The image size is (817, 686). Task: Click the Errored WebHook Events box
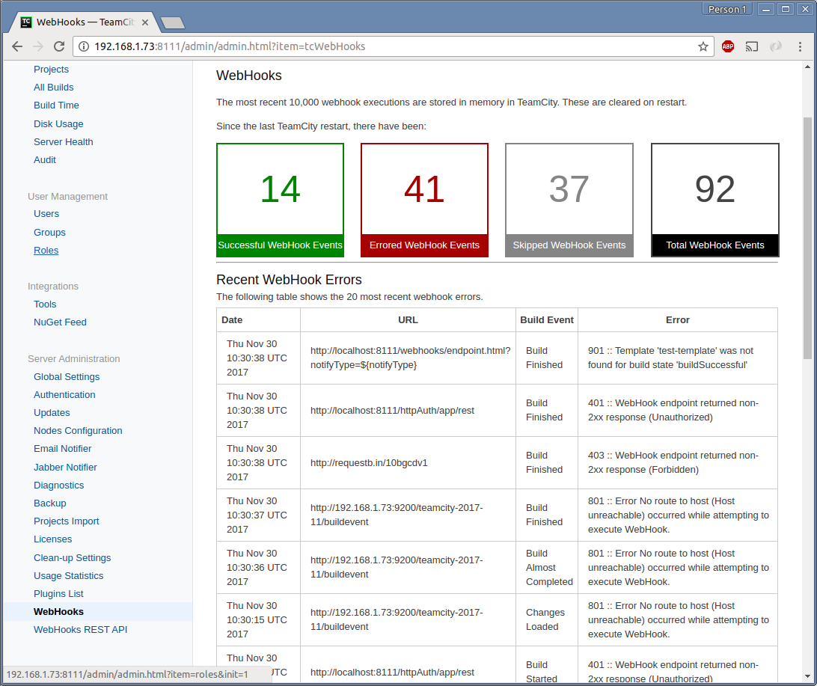pos(424,200)
